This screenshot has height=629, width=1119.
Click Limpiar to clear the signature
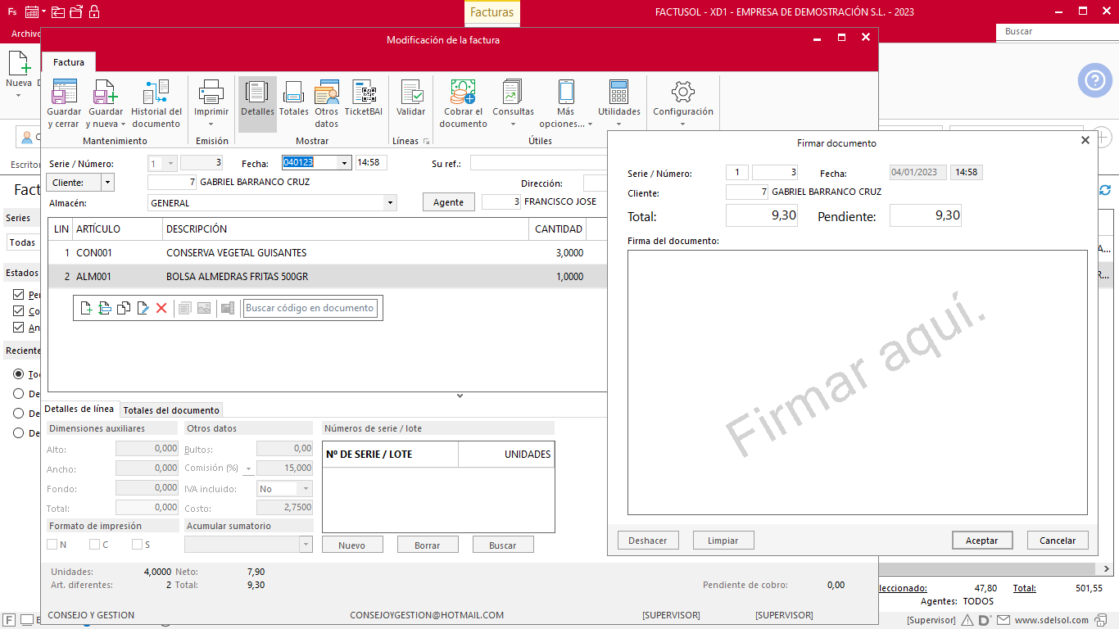coord(723,541)
